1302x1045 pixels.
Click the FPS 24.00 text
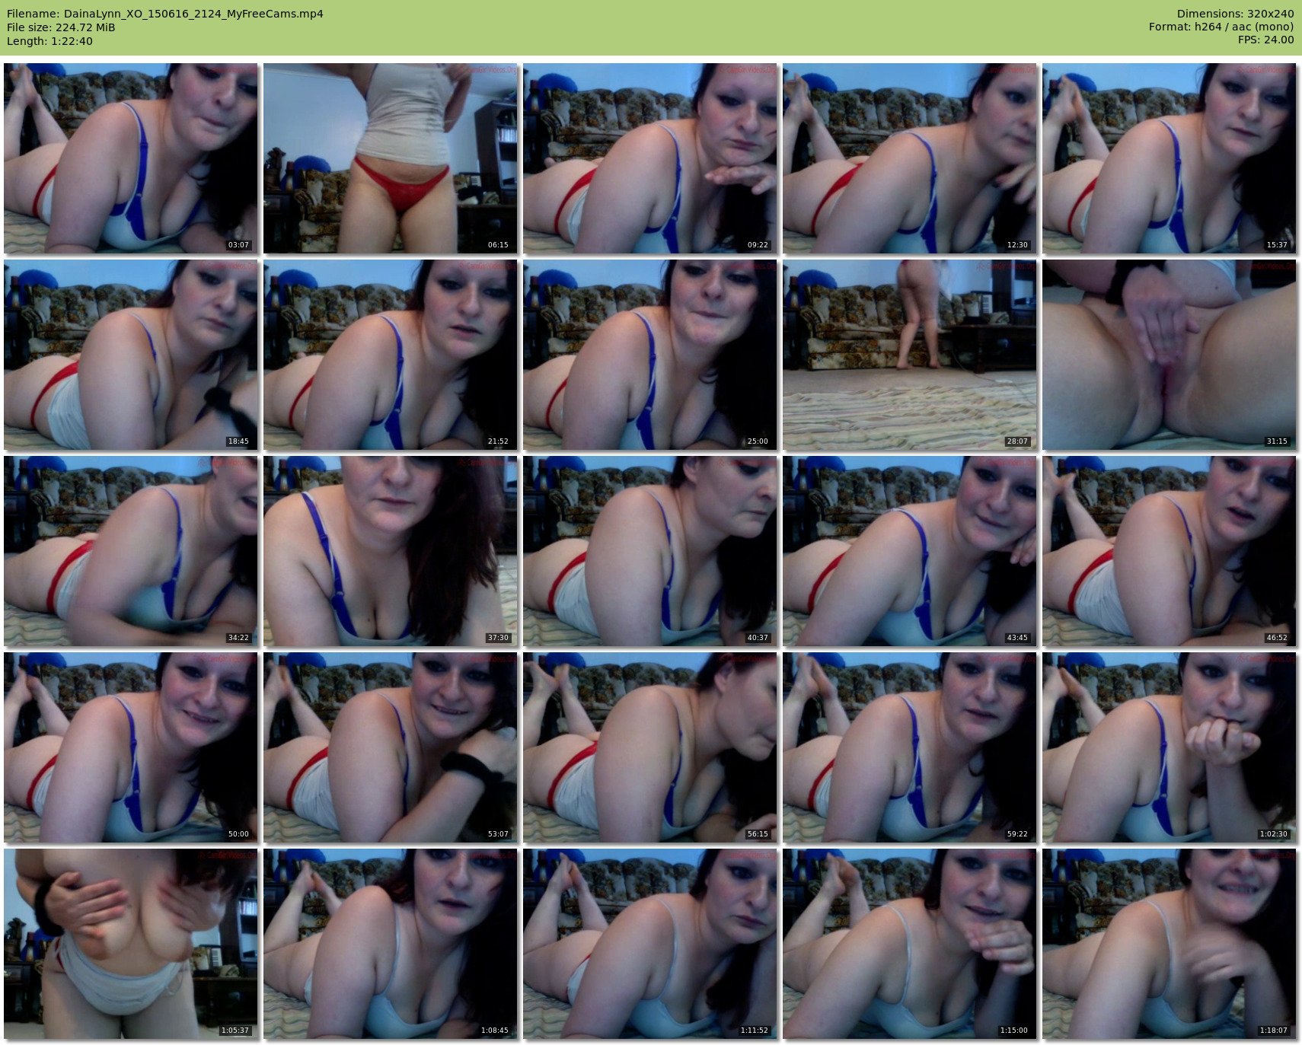[x=1265, y=40]
